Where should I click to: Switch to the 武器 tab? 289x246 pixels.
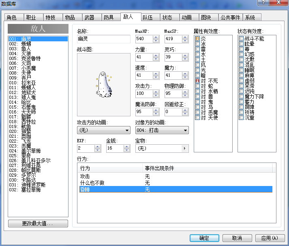90,17
